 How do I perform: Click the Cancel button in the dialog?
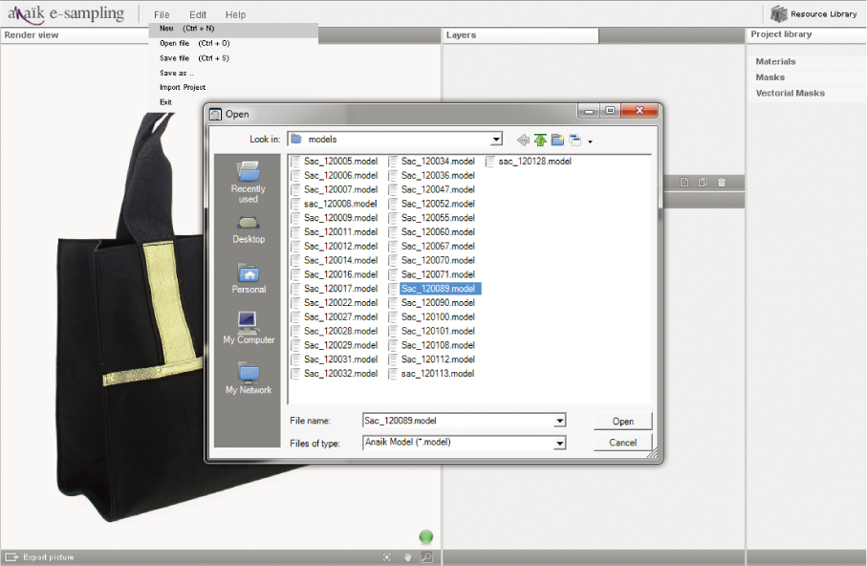622,443
